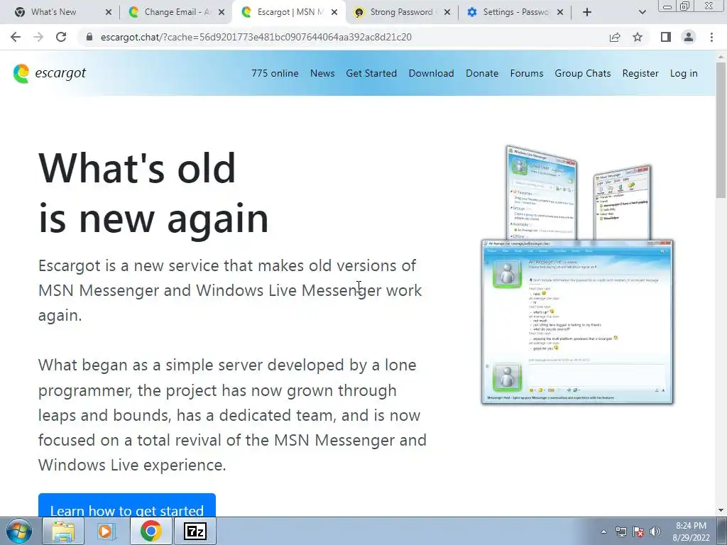The width and height of the screenshot is (727, 545).
Task: Close the Strong Password tab
Action: coord(447,12)
